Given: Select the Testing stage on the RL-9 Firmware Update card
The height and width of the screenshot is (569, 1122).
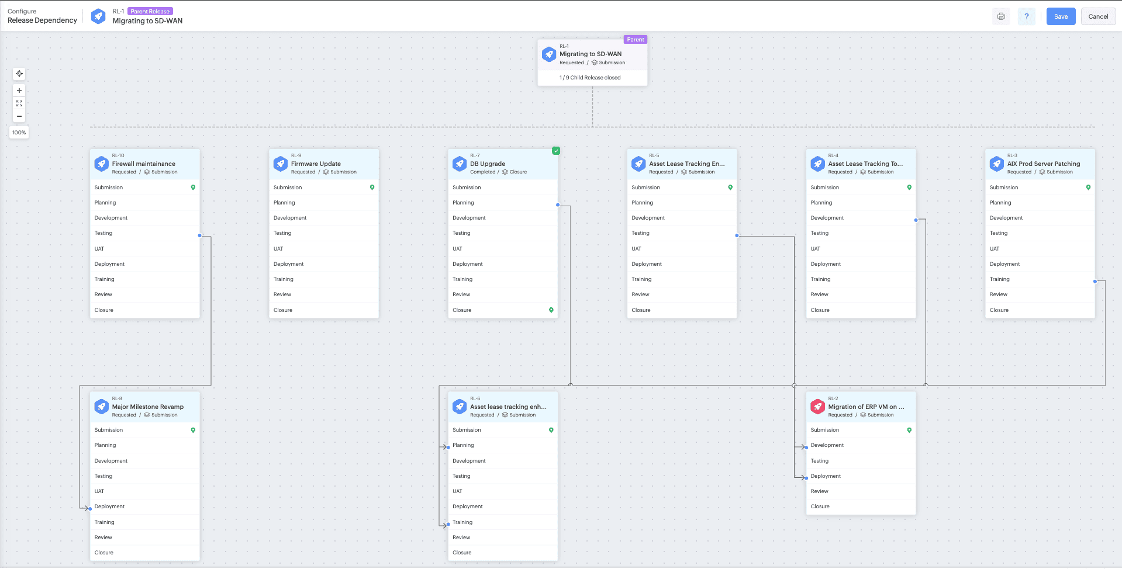Looking at the screenshot, I should 323,233.
